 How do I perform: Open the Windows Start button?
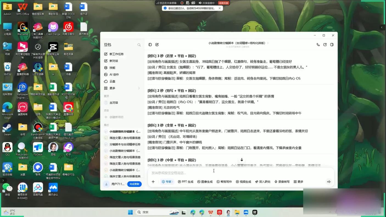pos(130,212)
